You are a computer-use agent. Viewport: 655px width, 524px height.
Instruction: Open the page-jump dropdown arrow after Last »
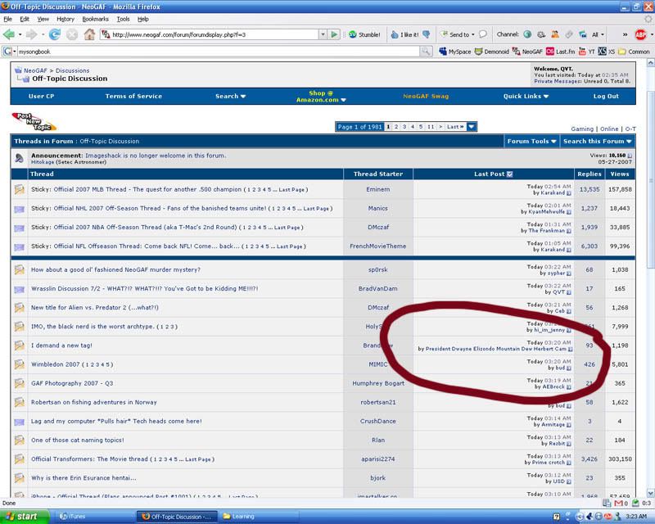coord(472,127)
